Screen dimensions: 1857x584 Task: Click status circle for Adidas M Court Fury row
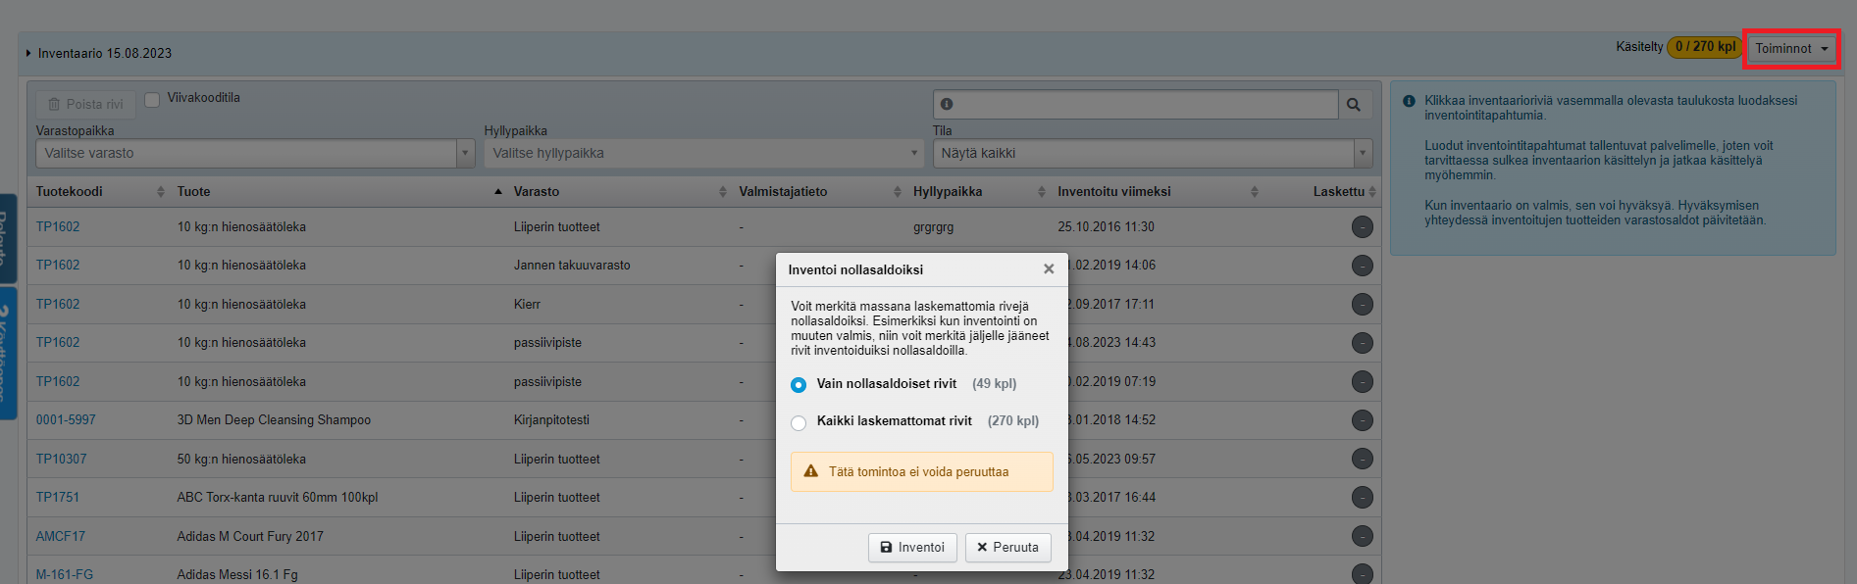pyautogui.click(x=1362, y=536)
